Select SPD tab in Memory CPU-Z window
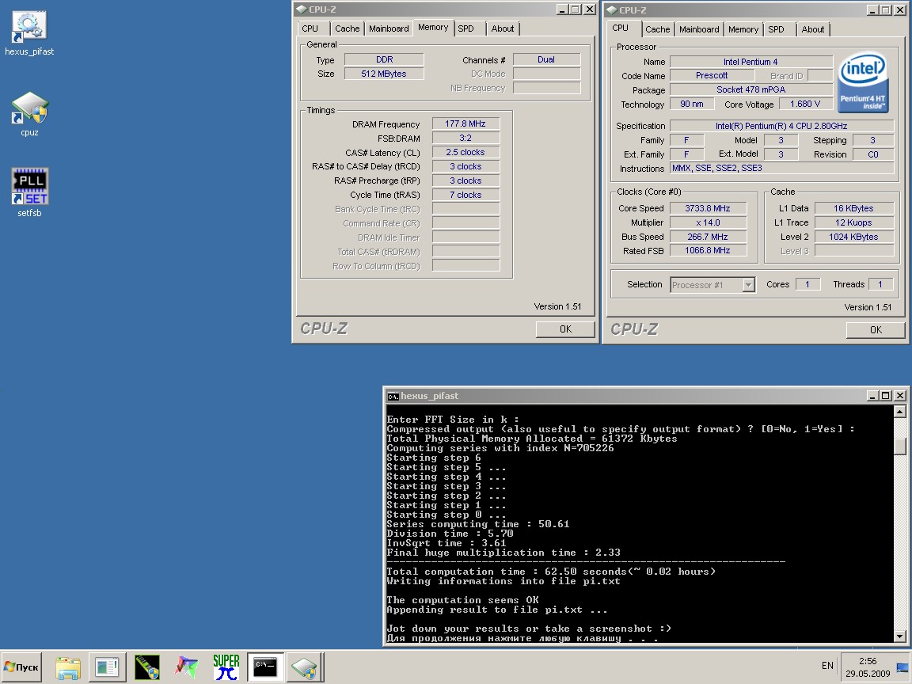The height and width of the screenshot is (684, 912). [x=465, y=28]
